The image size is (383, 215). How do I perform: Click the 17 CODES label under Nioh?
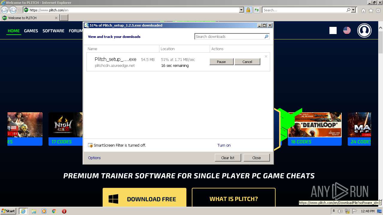(62, 142)
